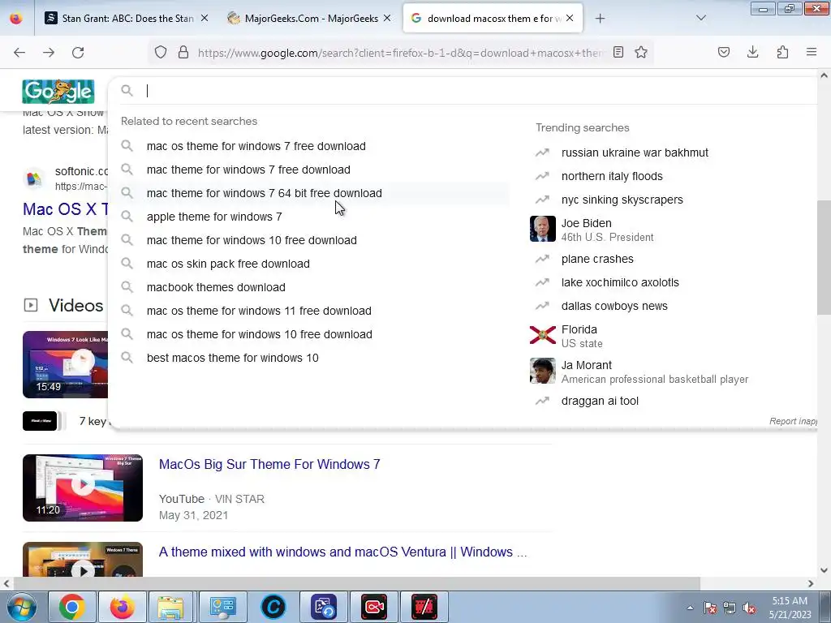The width and height of the screenshot is (831, 623).
Task: Open the extensions puzzle icon
Action: (782, 53)
